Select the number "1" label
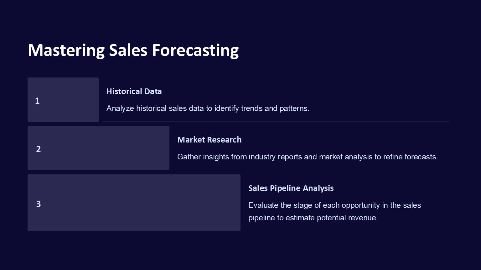 (x=37, y=101)
